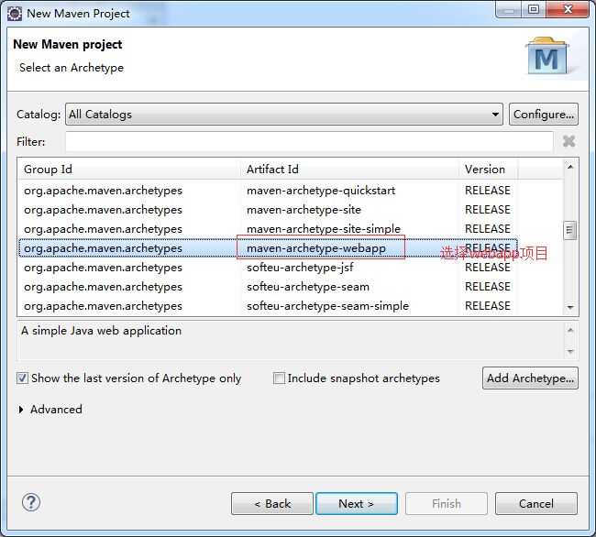The width and height of the screenshot is (596, 537).
Task: Sort by Group Id column header
Action: point(129,169)
